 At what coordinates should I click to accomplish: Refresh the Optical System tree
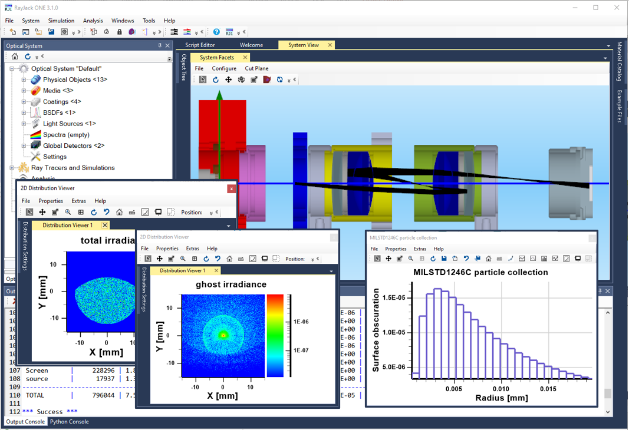click(x=27, y=57)
